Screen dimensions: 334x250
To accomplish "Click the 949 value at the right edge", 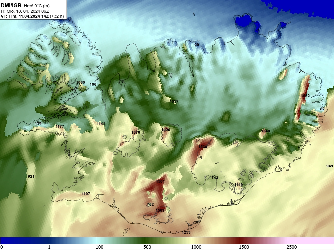I will click(x=330, y=166).
